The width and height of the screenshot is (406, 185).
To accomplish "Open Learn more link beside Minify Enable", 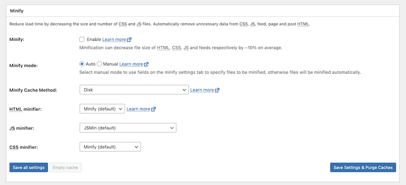I will [114, 40].
